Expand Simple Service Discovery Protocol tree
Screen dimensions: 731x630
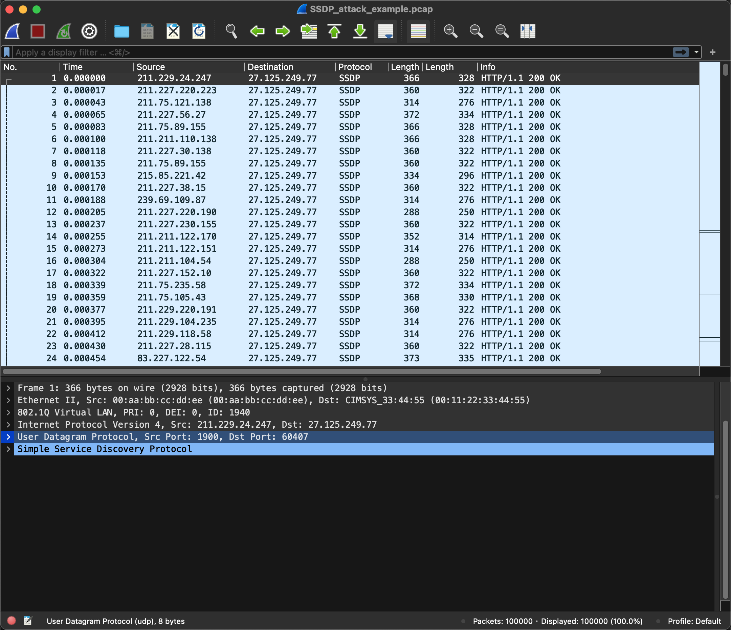pyautogui.click(x=8, y=449)
